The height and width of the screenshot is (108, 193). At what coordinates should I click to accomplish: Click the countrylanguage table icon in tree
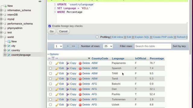tap(9, 55)
